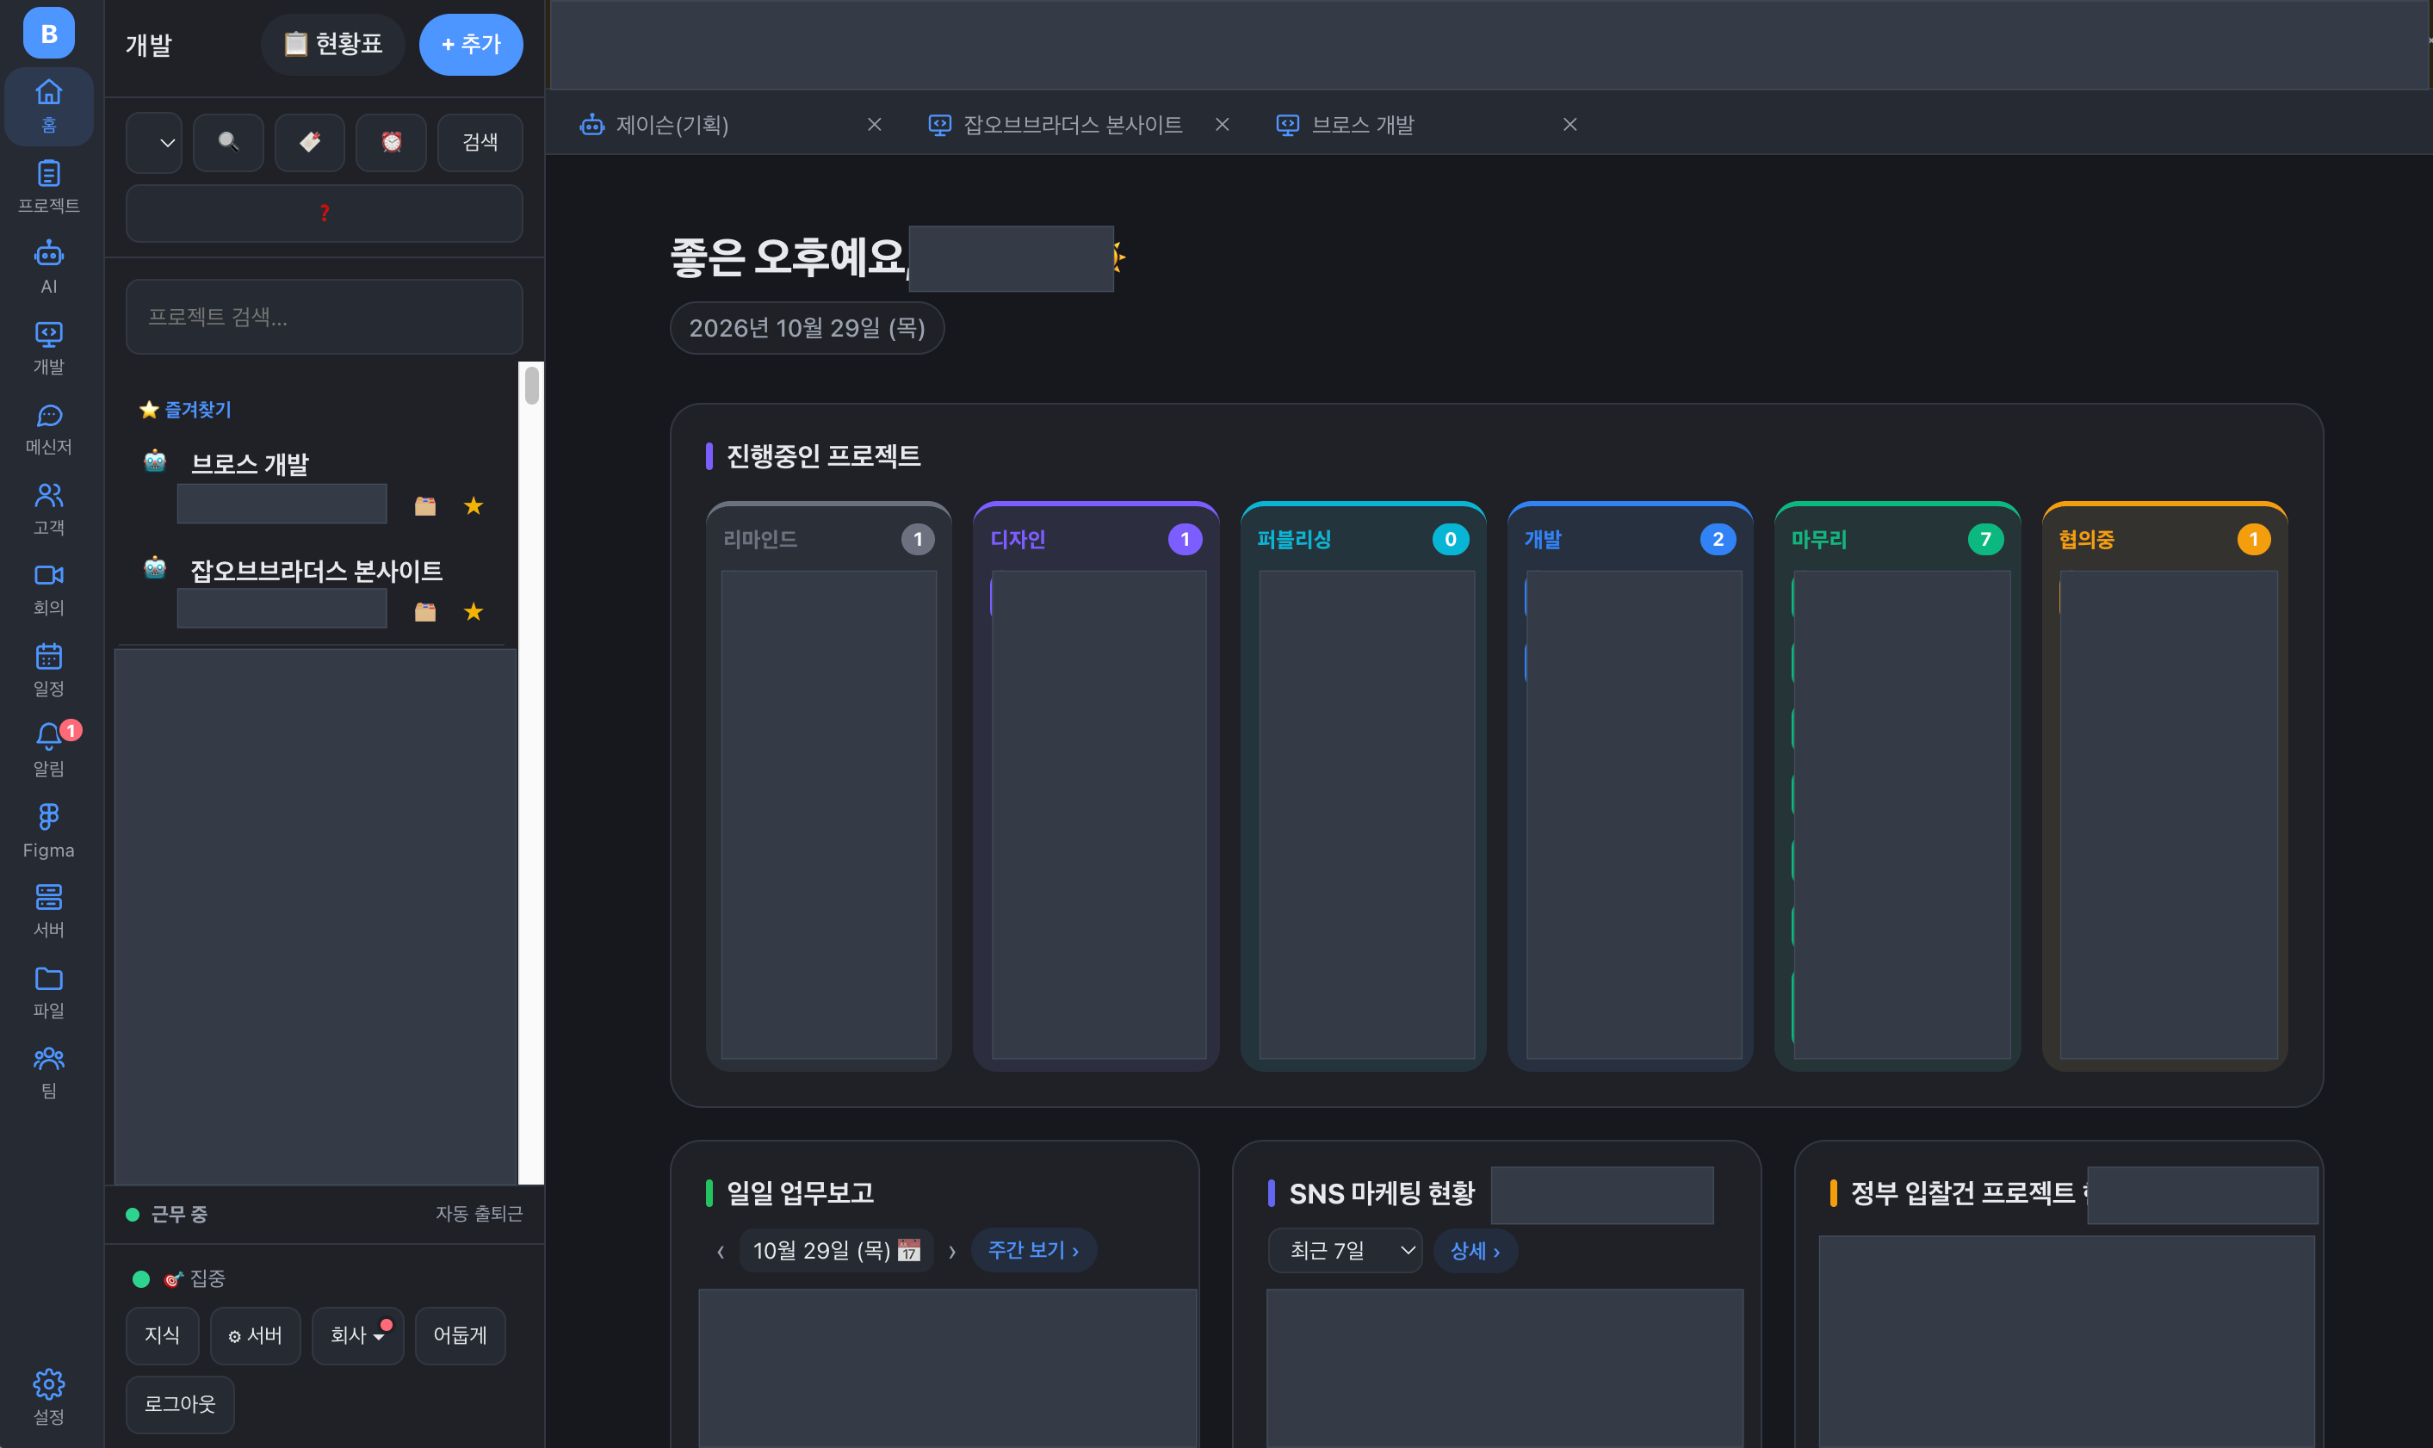
Task: Open the 파일 folder icon
Action: pyautogui.click(x=49, y=992)
